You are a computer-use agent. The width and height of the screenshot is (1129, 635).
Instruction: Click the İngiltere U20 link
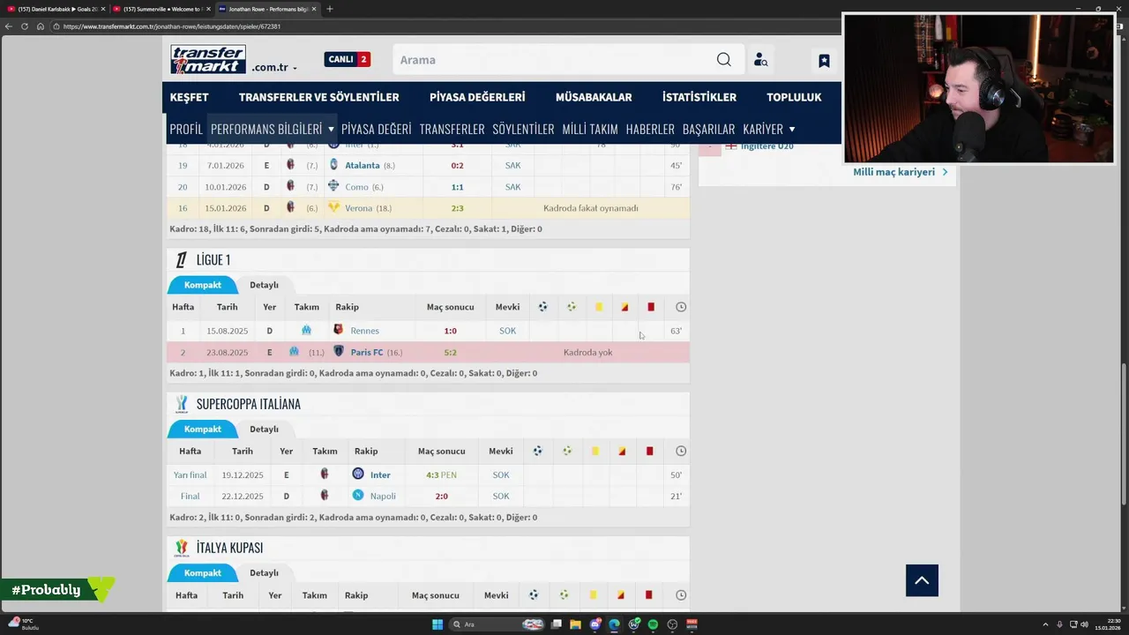[x=766, y=146]
